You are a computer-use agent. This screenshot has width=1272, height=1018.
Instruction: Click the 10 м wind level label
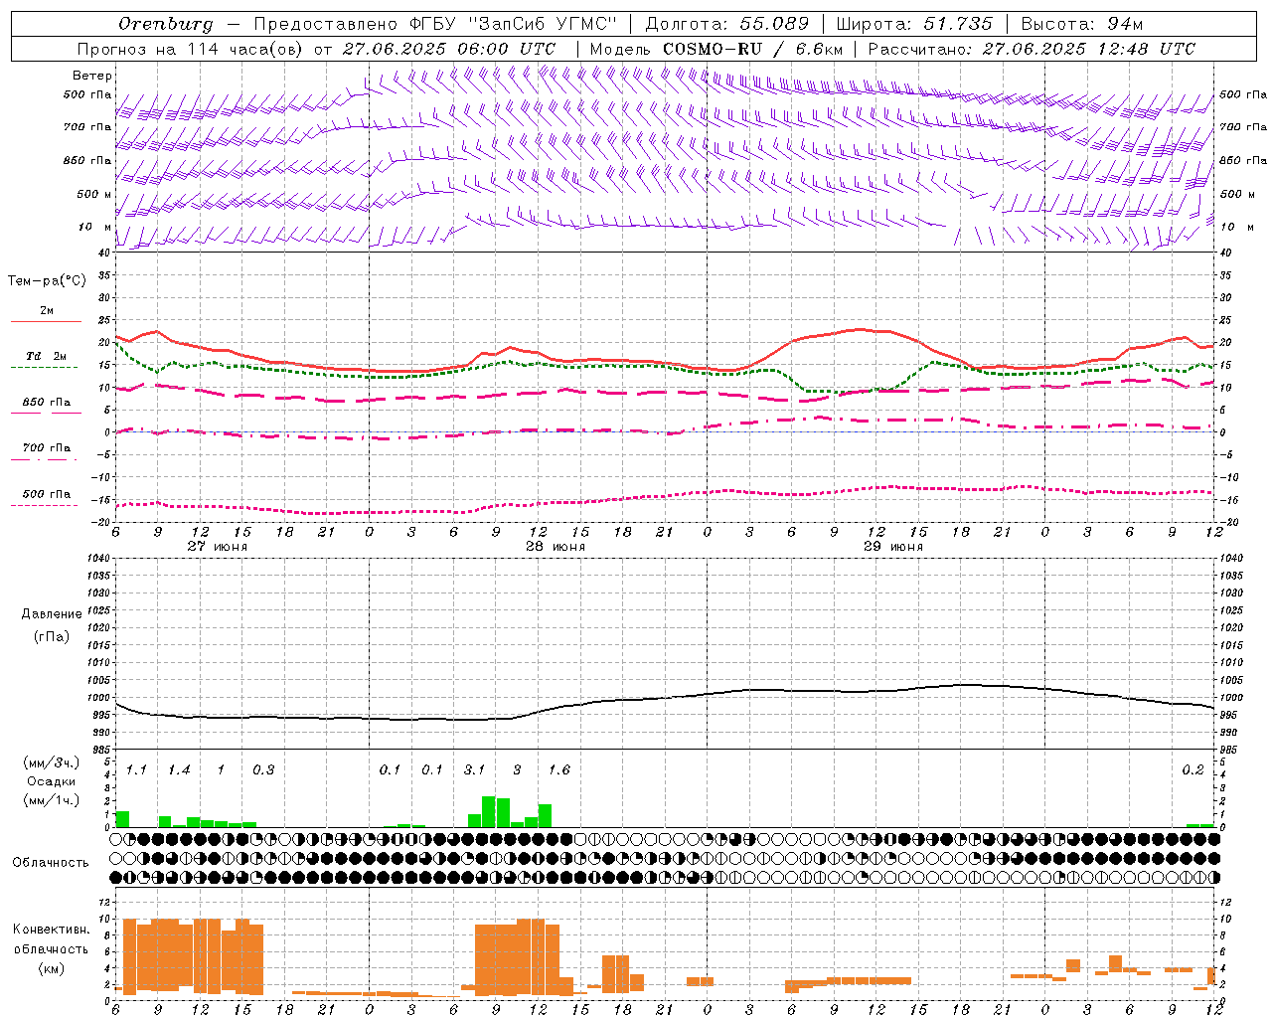94,227
